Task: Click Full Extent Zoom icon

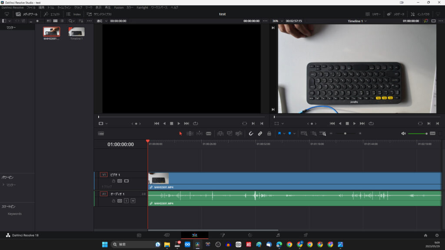Action: 304,134
